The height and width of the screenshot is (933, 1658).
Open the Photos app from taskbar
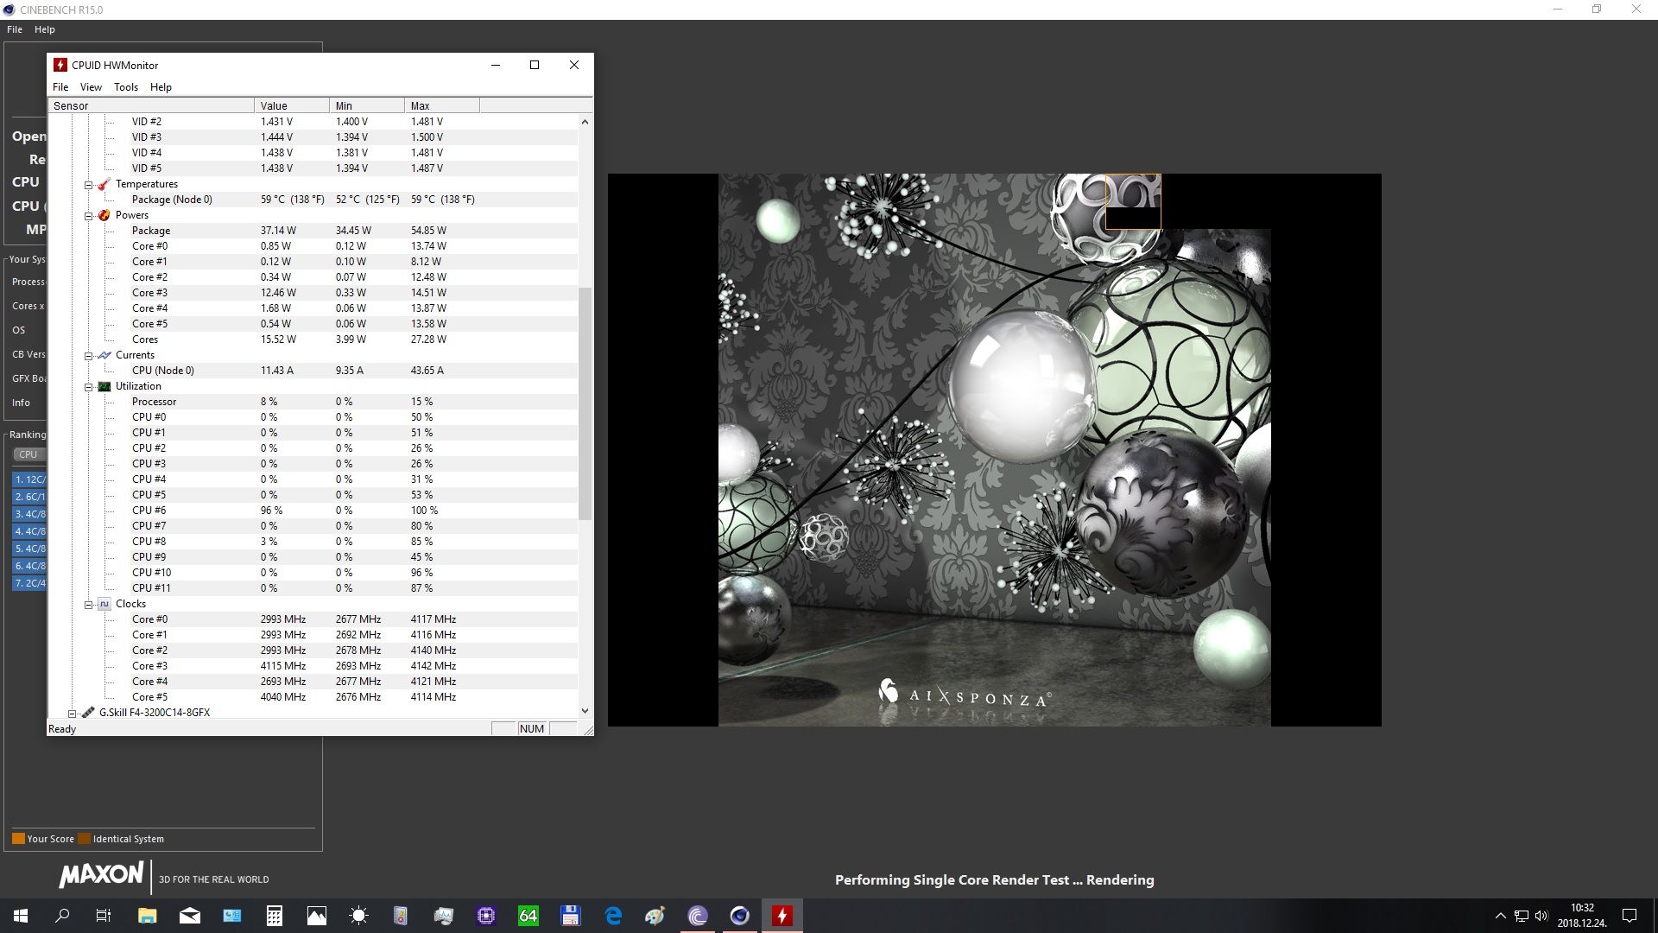click(317, 916)
